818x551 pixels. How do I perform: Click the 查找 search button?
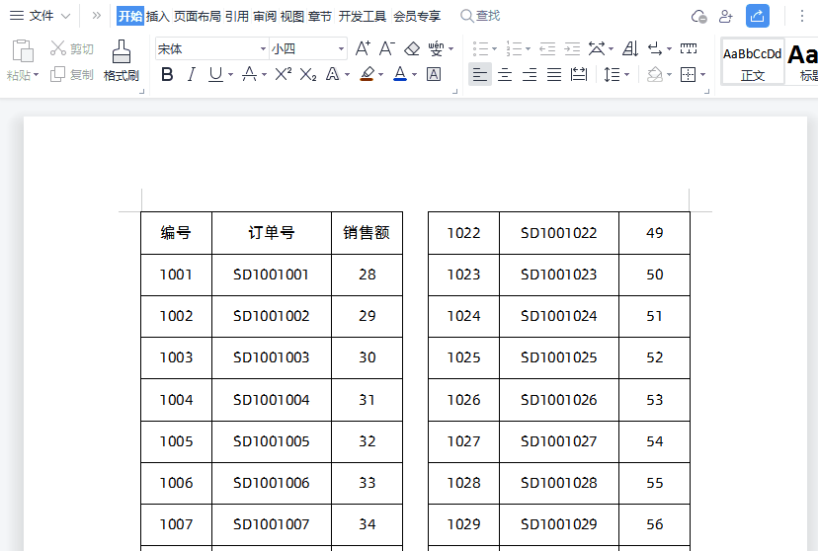pyautogui.click(x=480, y=16)
